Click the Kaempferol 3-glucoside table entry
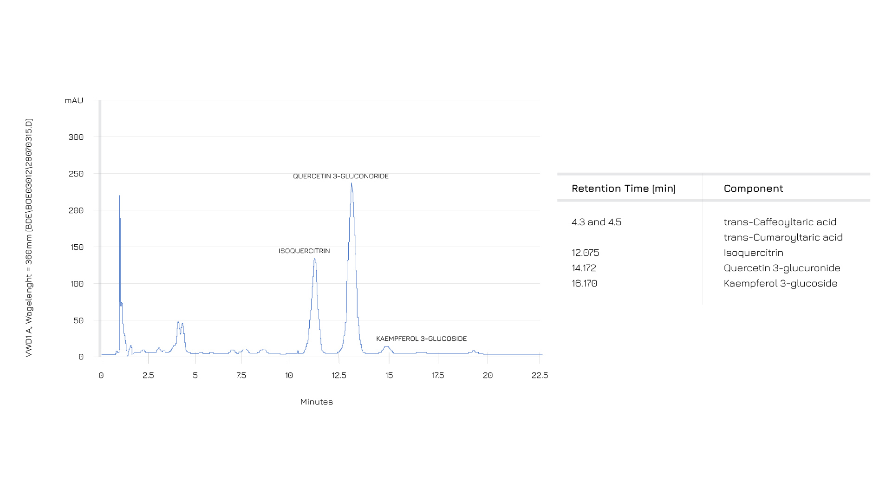The width and height of the screenshot is (892, 502). click(x=780, y=283)
